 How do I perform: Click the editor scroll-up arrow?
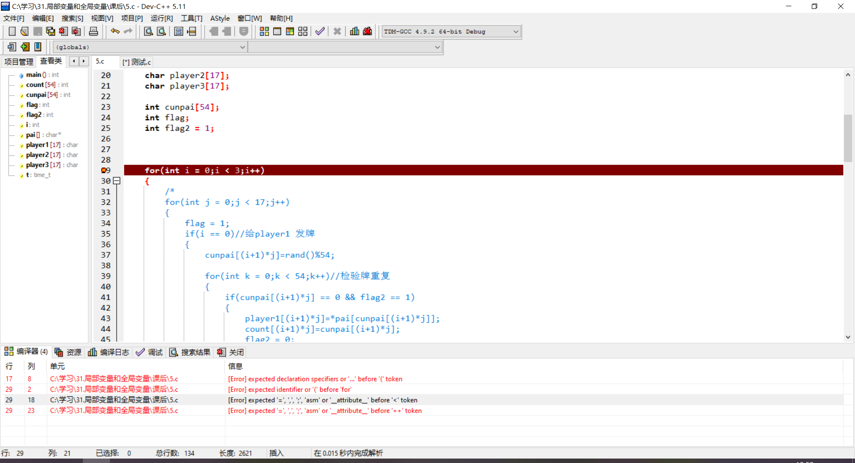point(848,75)
